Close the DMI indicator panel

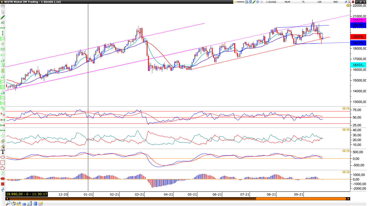tap(348, 130)
